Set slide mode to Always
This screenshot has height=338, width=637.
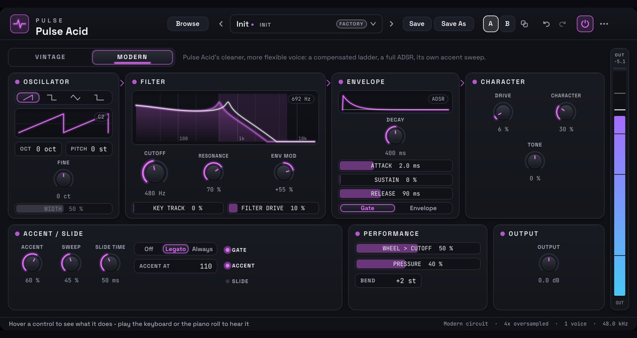click(202, 249)
